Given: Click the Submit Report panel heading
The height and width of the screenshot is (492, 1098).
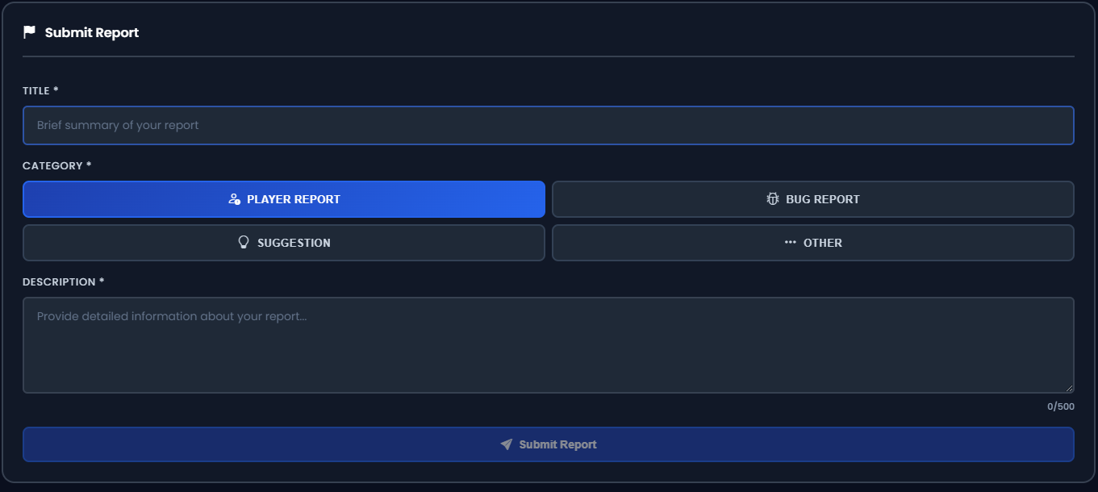Looking at the screenshot, I should [92, 32].
